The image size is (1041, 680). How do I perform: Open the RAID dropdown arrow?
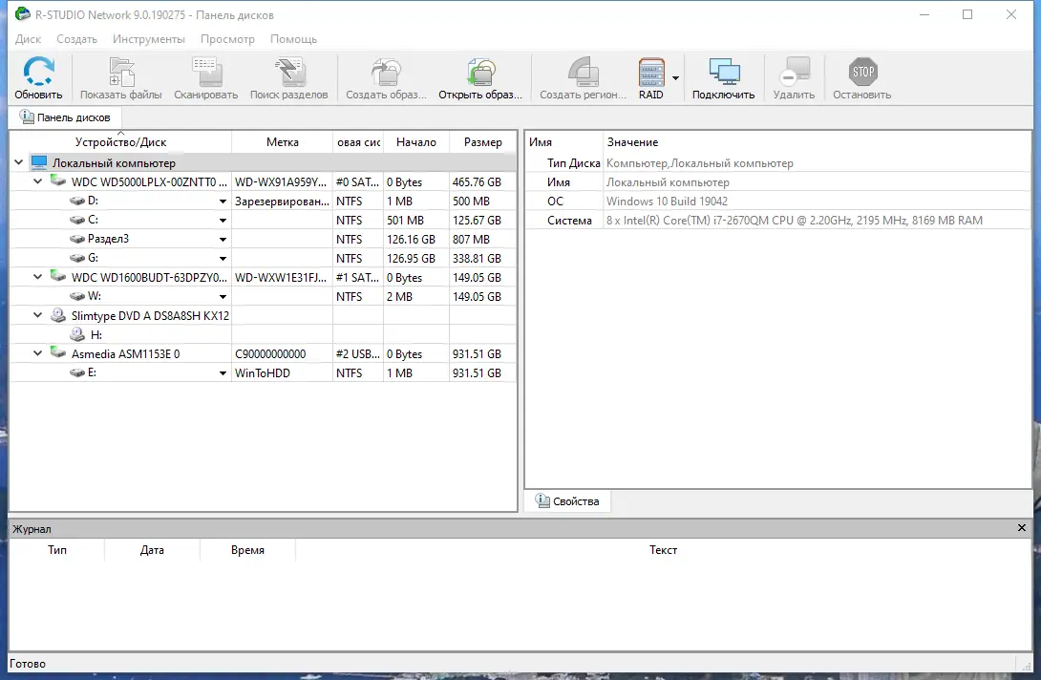tap(676, 78)
